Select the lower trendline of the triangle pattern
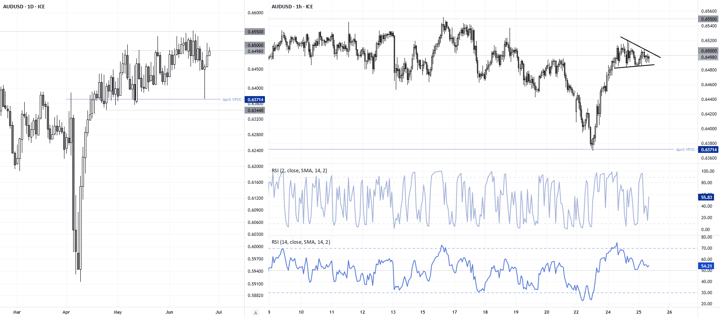The height and width of the screenshot is (318, 720). click(x=634, y=66)
